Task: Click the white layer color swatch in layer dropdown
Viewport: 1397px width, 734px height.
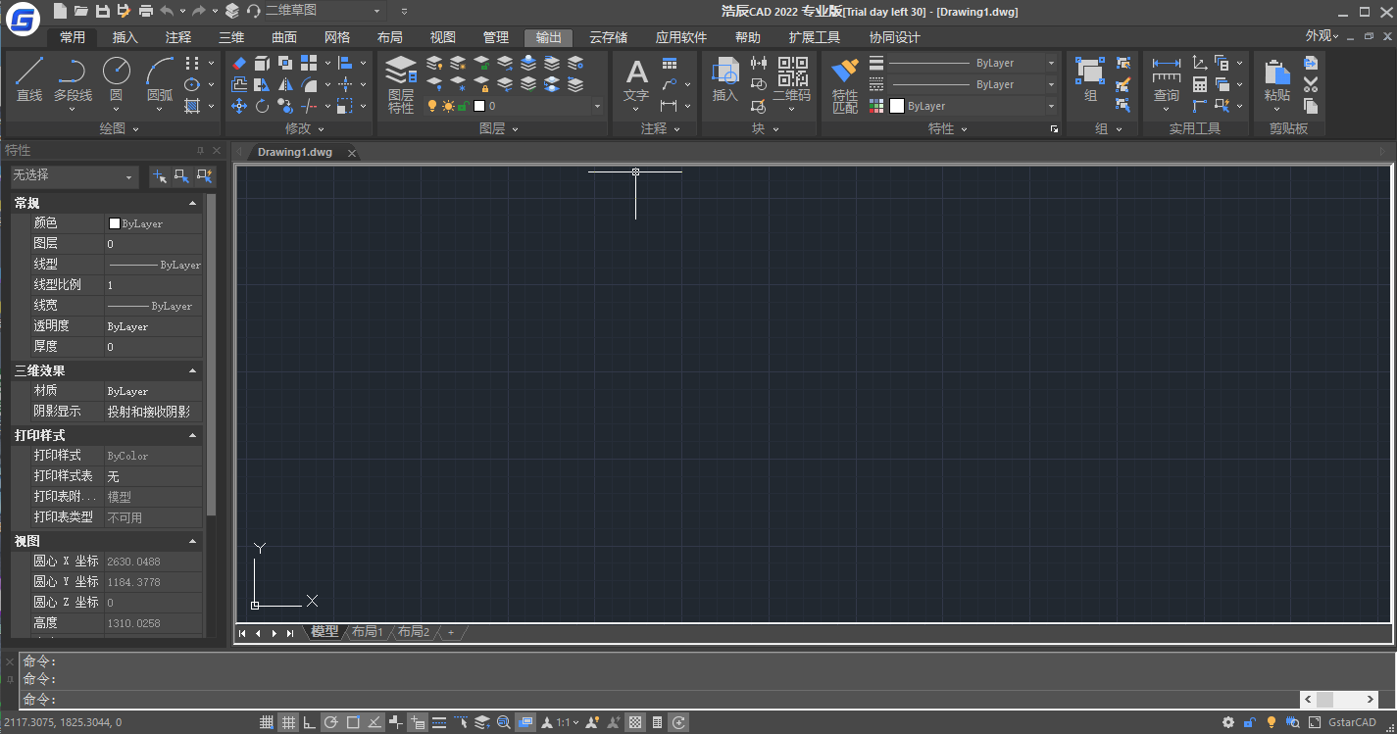Action: 479,106
